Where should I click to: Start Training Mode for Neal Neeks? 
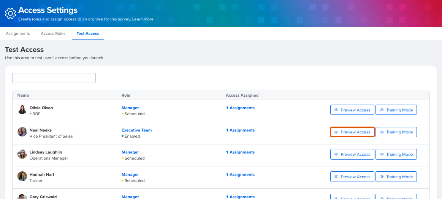point(396,132)
